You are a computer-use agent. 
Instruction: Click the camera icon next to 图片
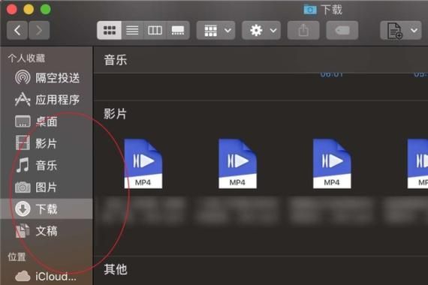coord(23,187)
